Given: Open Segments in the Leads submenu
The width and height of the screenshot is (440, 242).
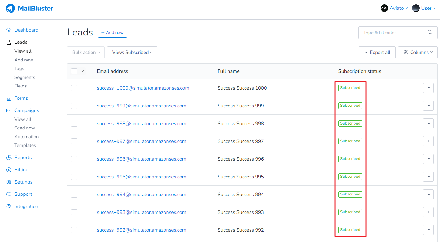Looking at the screenshot, I should 24,77.
